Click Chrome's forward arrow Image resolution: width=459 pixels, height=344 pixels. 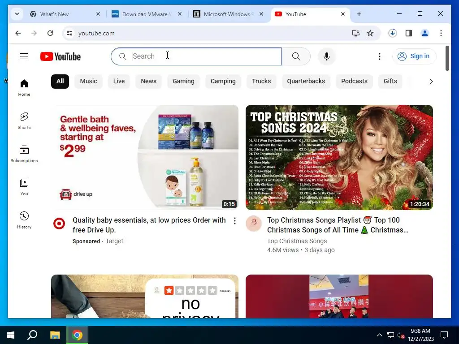click(x=34, y=33)
